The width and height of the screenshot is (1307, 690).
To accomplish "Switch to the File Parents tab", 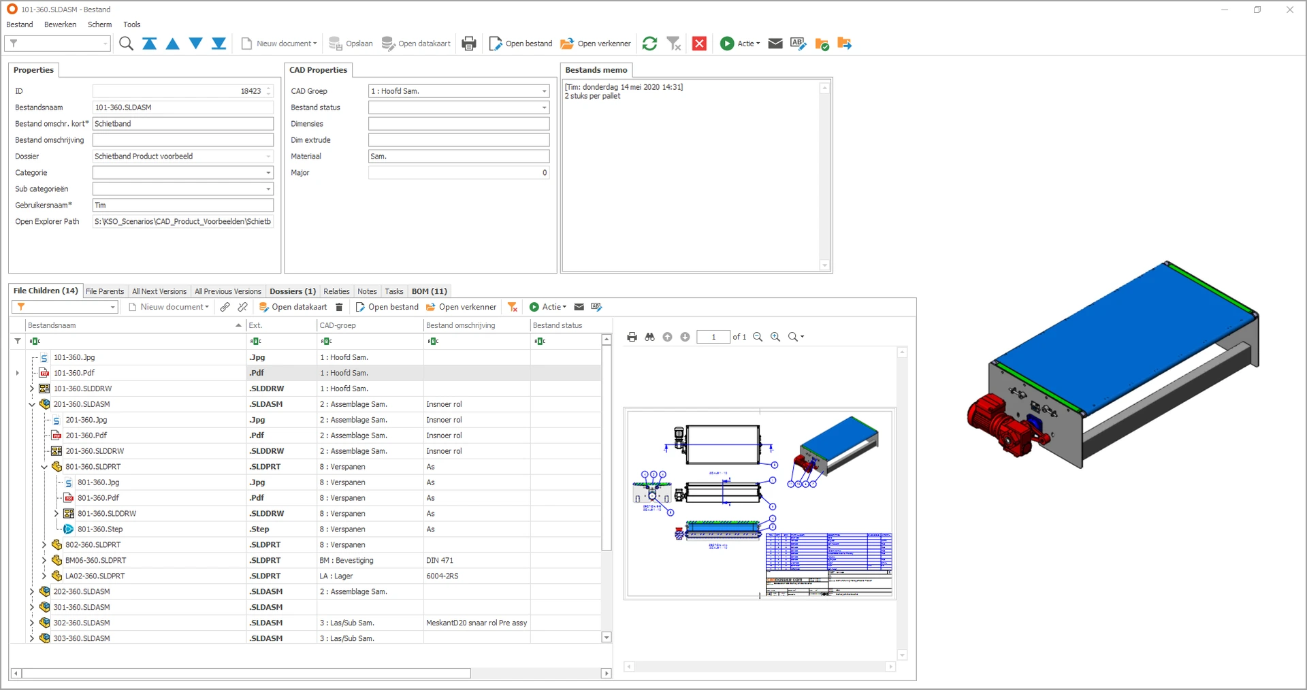I will 105,291.
